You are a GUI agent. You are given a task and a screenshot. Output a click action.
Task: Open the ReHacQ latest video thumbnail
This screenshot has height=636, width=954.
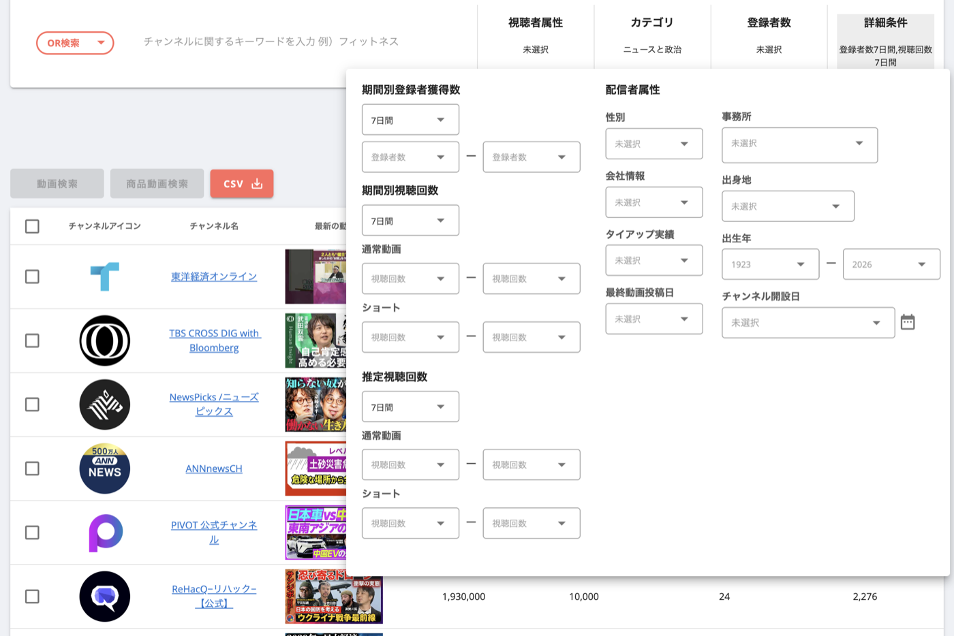(334, 597)
